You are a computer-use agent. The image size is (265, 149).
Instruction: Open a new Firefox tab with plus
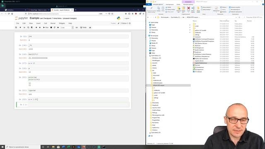(x=75, y=10)
